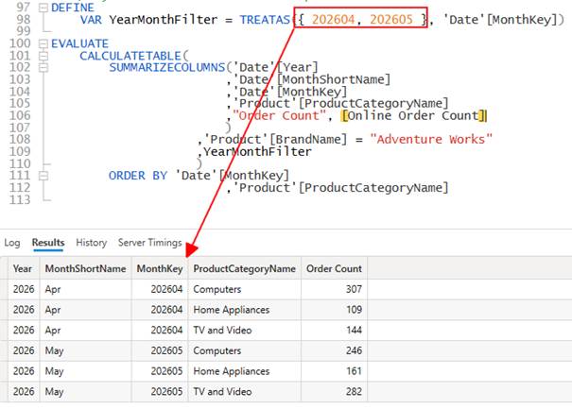
Task: Open the Log tab
Action: coord(12,243)
